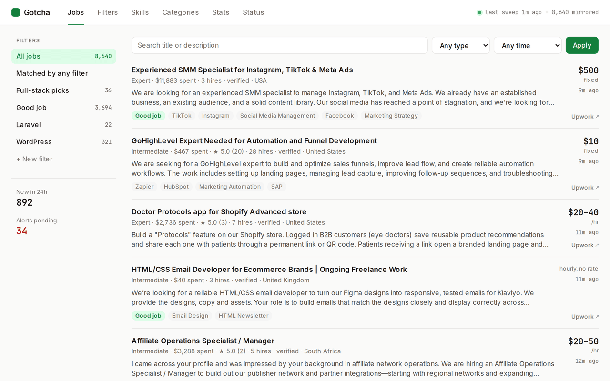
Task: Click the red 34 alerts pending count
Action: click(22, 231)
